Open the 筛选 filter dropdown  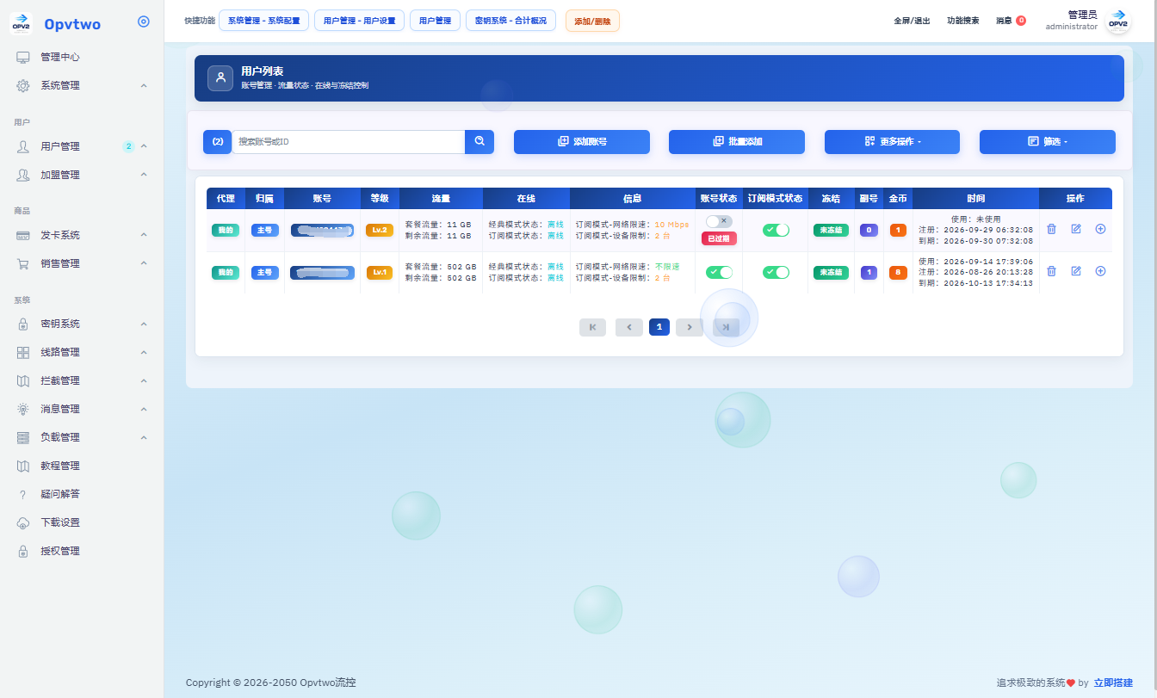click(1047, 142)
